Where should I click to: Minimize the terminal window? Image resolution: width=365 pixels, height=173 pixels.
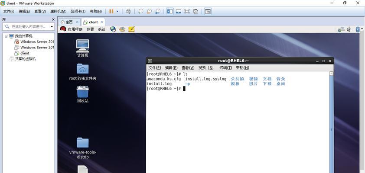pyautogui.click(x=317, y=61)
